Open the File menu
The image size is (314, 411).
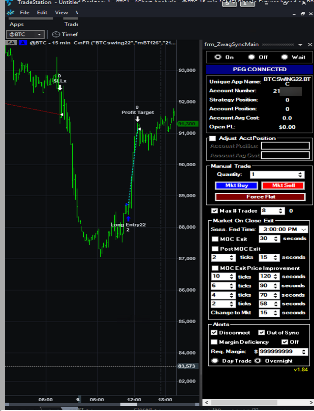24,12
